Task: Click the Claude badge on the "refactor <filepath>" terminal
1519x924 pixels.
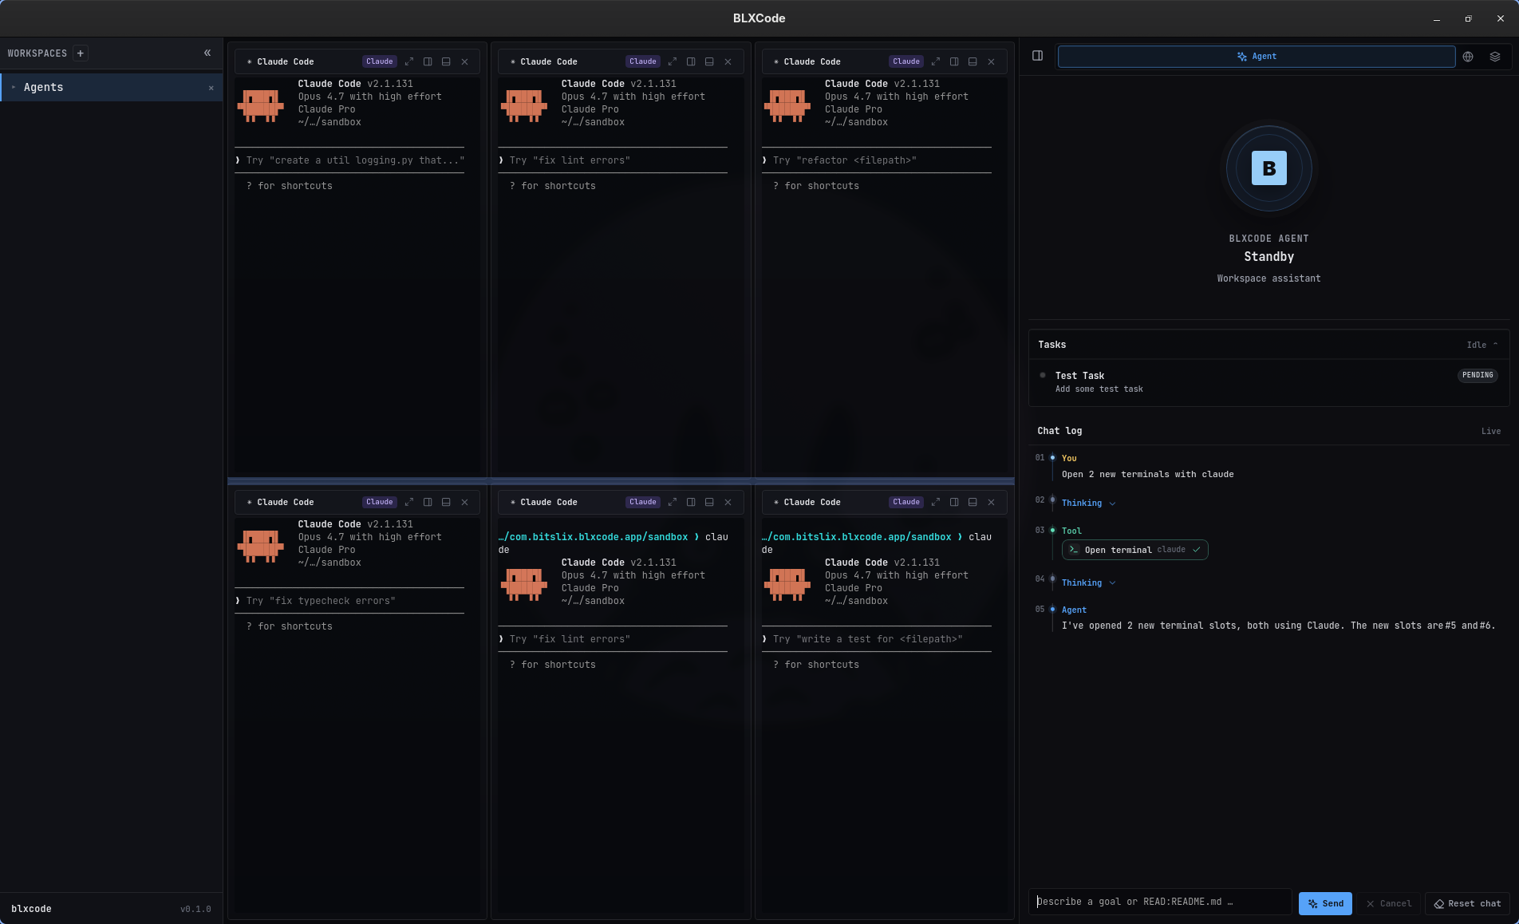Action: click(906, 61)
